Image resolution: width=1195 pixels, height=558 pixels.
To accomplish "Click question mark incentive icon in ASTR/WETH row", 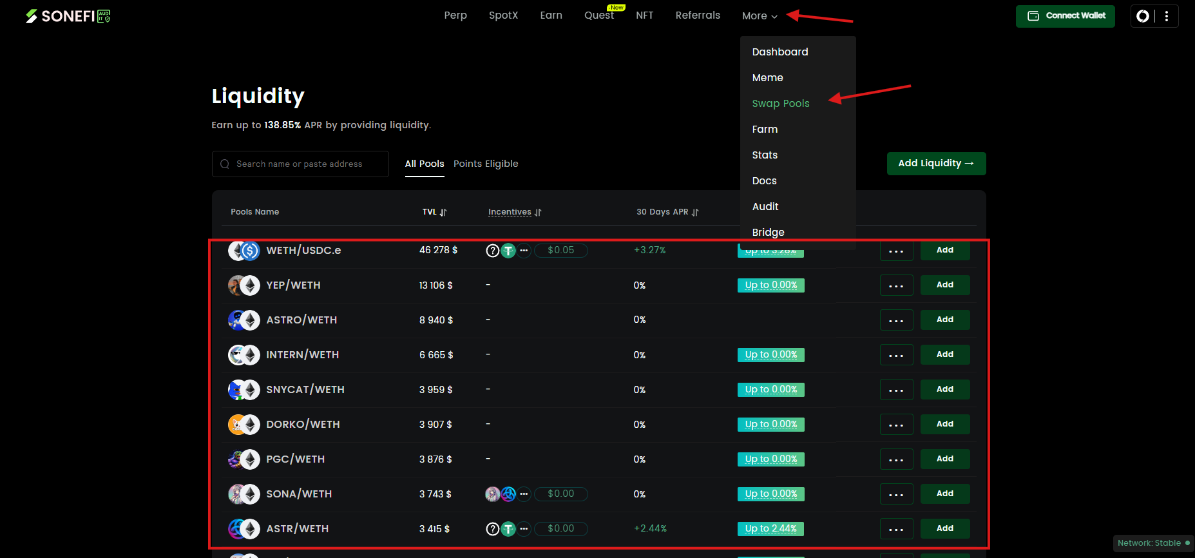I will [x=492, y=529].
